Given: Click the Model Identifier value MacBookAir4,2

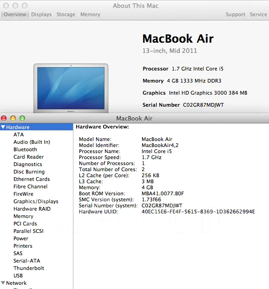Looking at the screenshot, I should coord(160,145).
